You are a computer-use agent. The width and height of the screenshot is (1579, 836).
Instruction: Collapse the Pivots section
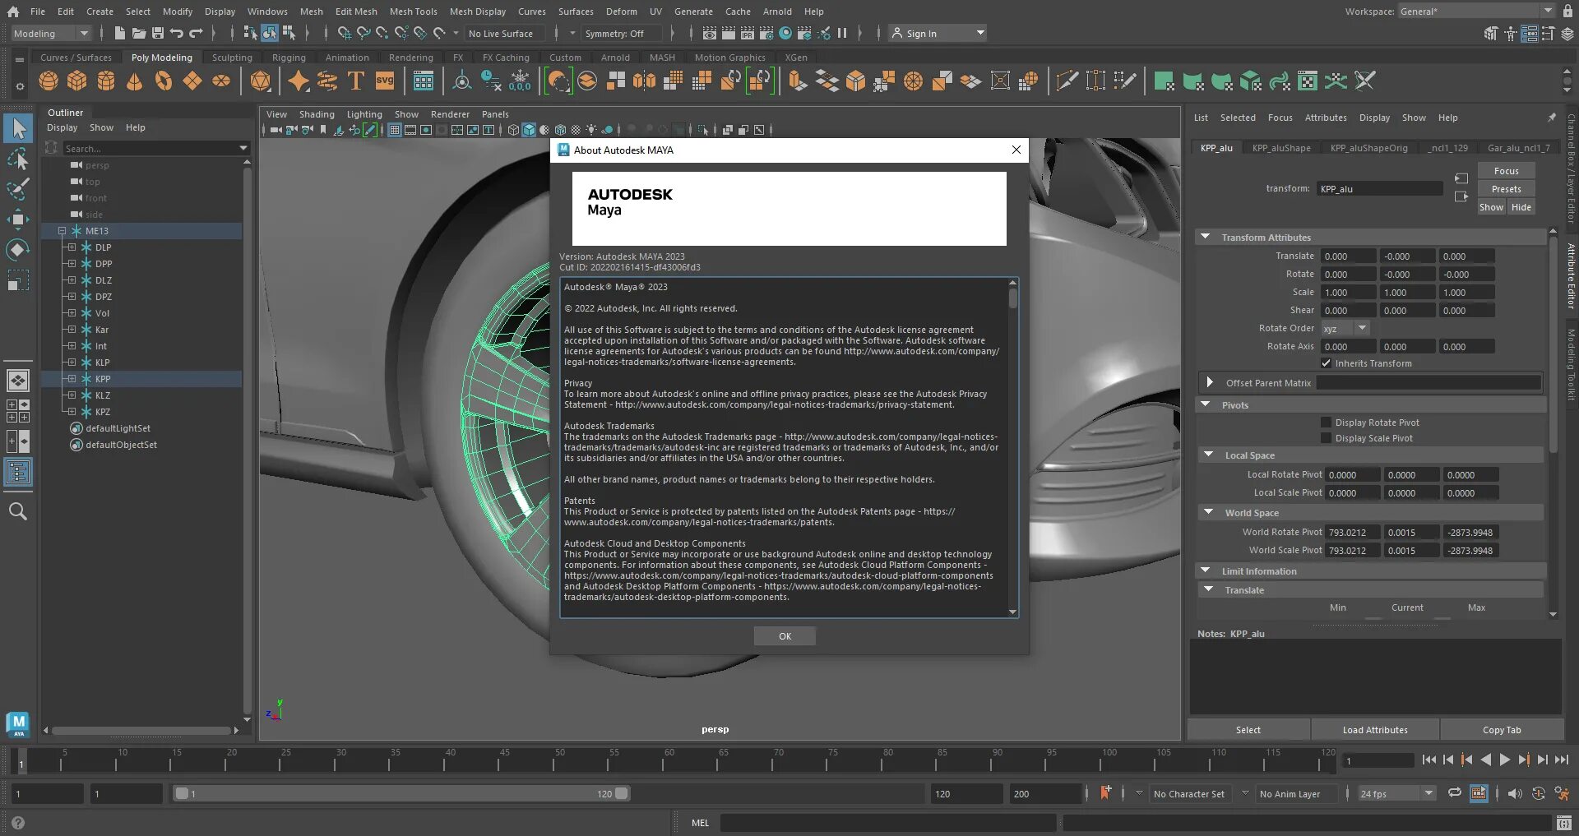tap(1206, 404)
